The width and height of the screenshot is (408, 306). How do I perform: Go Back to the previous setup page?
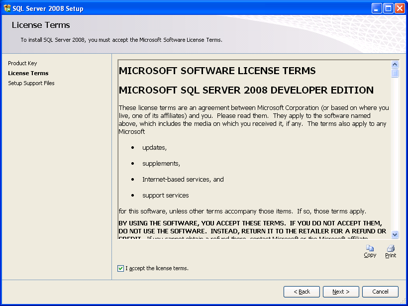(x=302, y=292)
